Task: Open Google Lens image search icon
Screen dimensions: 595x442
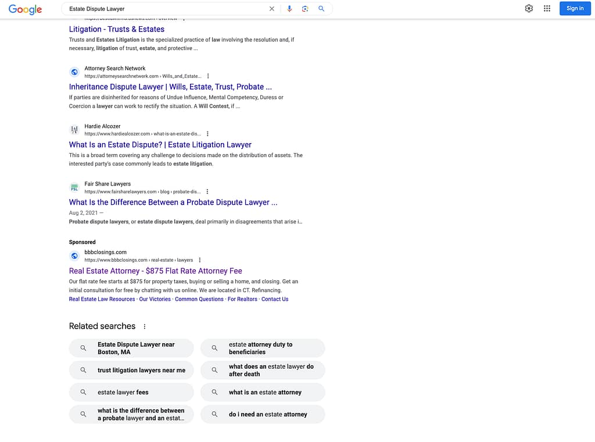Action: point(304,9)
